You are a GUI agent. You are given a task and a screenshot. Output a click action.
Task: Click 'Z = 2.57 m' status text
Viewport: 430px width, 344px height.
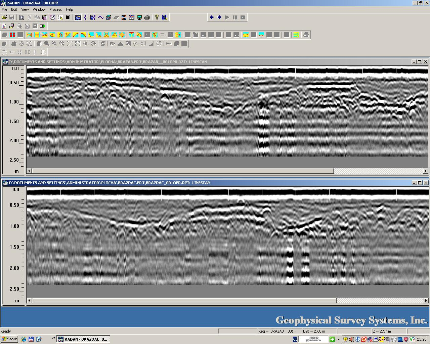click(382, 331)
